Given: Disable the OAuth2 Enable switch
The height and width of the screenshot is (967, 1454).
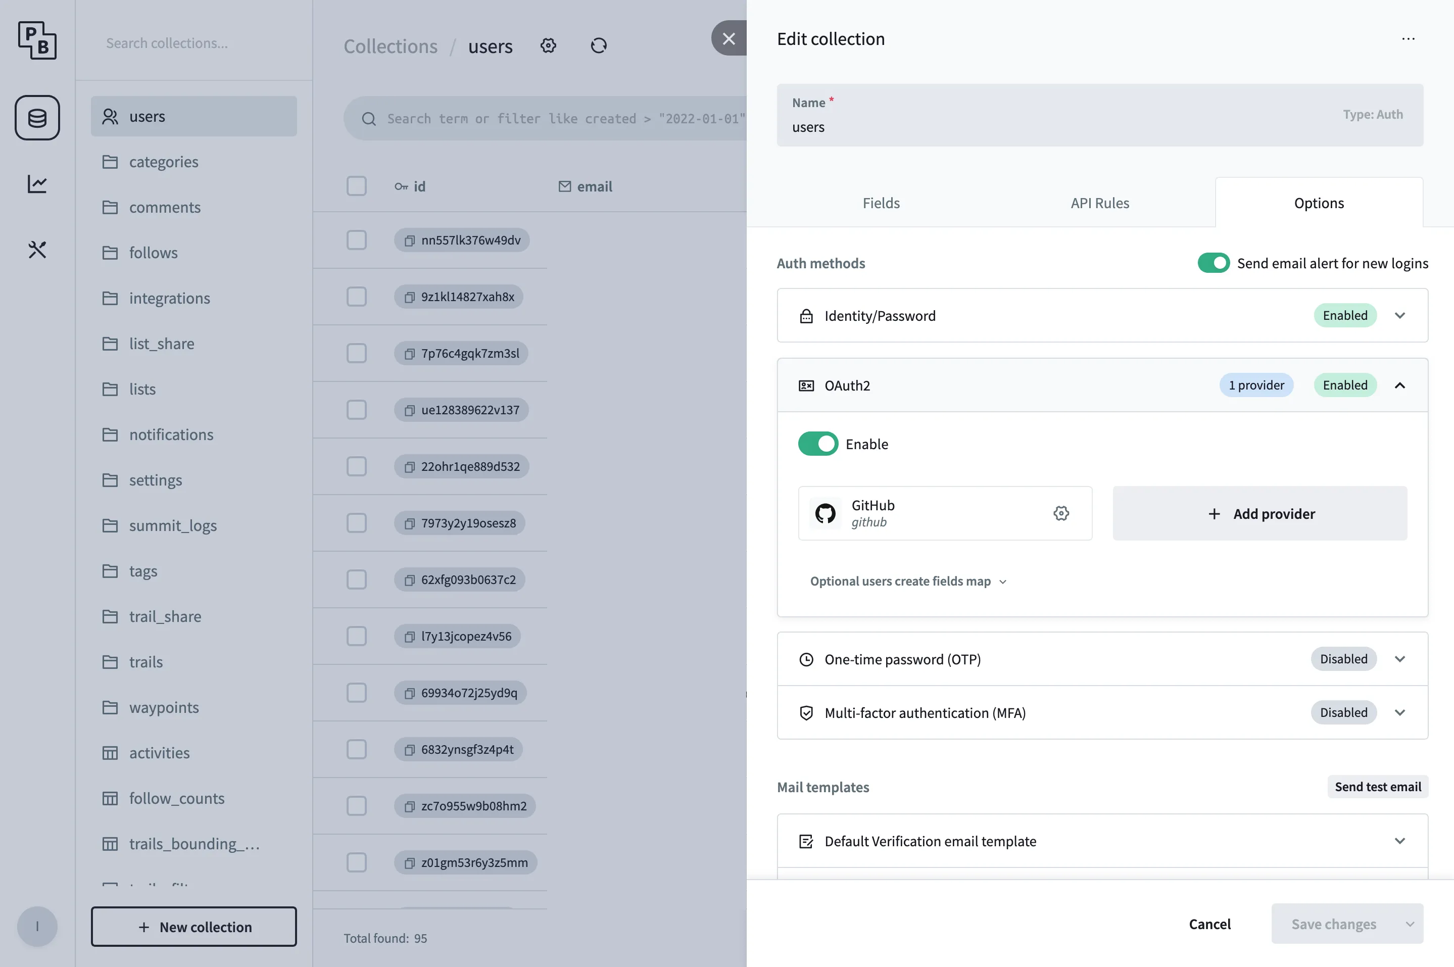Looking at the screenshot, I should coord(817,444).
